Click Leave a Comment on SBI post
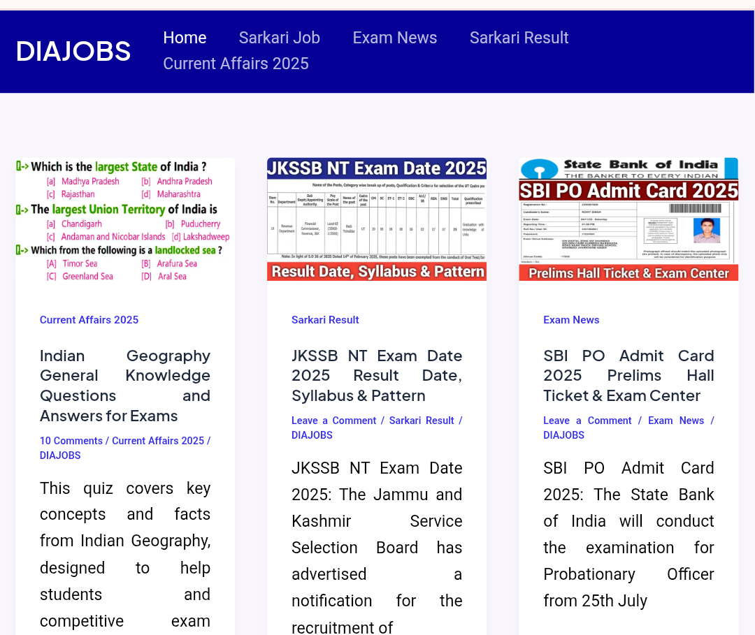The width and height of the screenshot is (755, 635). pyautogui.click(x=587, y=421)
